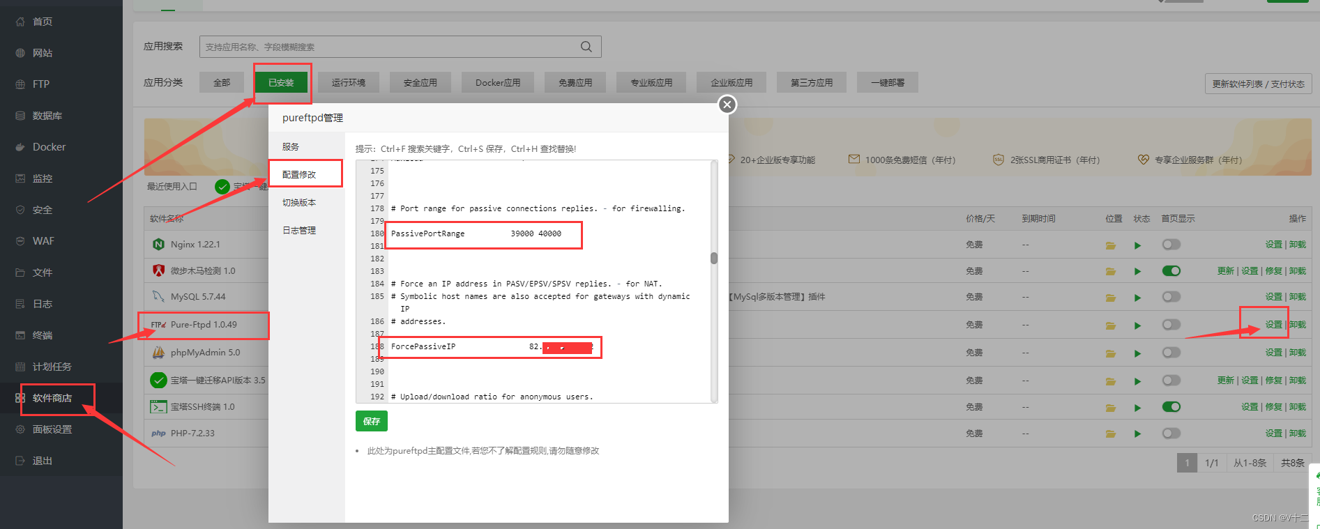The height and width of the screenshot is (529, 1320).
Task: Toggle homepage display for 宝塔SSH终端 row
Action: 1171,407
